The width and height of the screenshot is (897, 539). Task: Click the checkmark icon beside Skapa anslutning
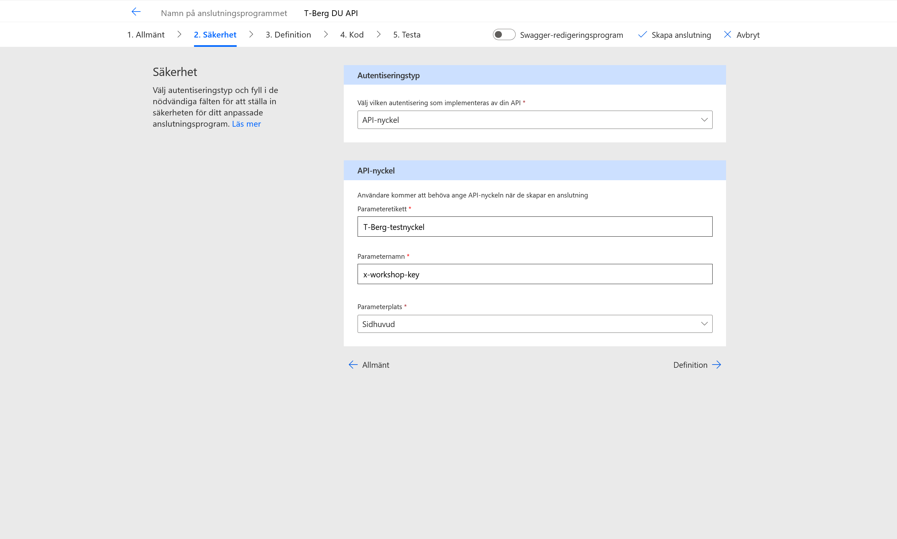click(642, 35)
